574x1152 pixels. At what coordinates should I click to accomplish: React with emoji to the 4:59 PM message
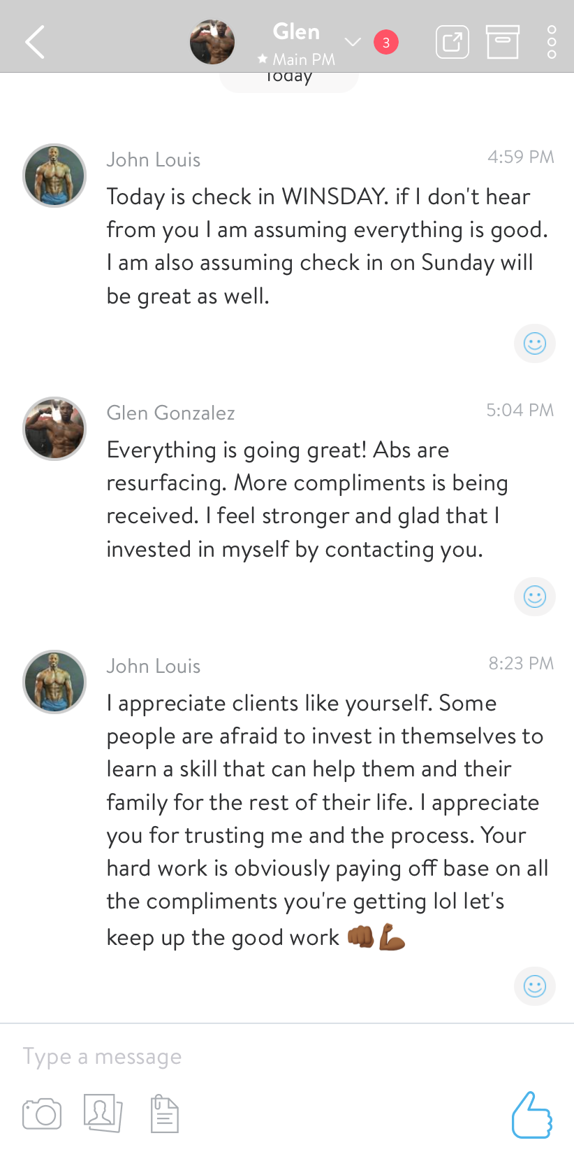[x=535, y=343]
